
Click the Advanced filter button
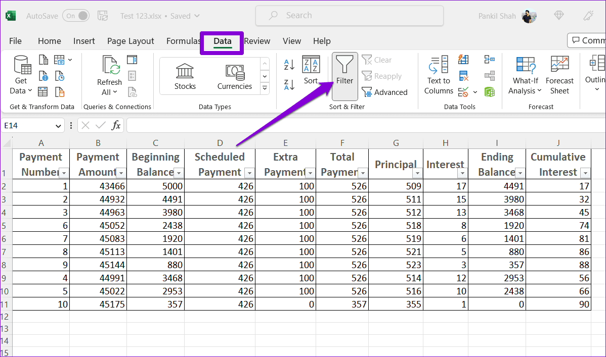tap(384, 92)
